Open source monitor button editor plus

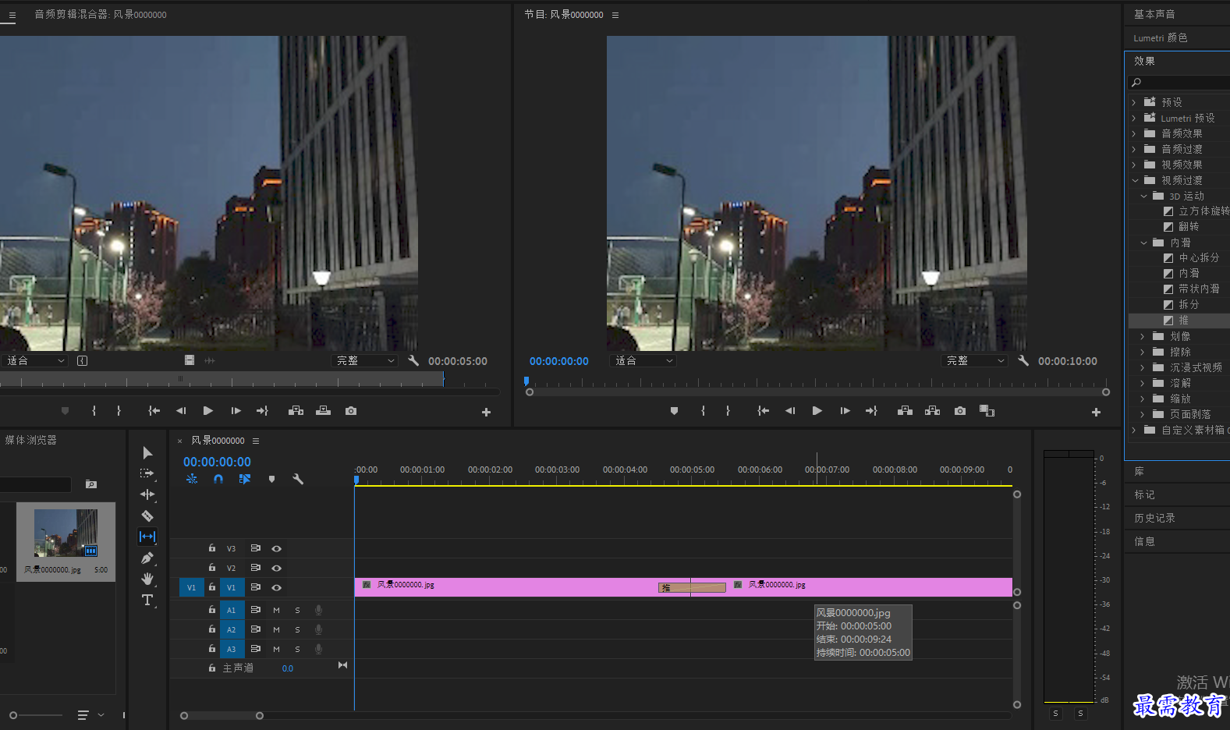tap(486, 412)
